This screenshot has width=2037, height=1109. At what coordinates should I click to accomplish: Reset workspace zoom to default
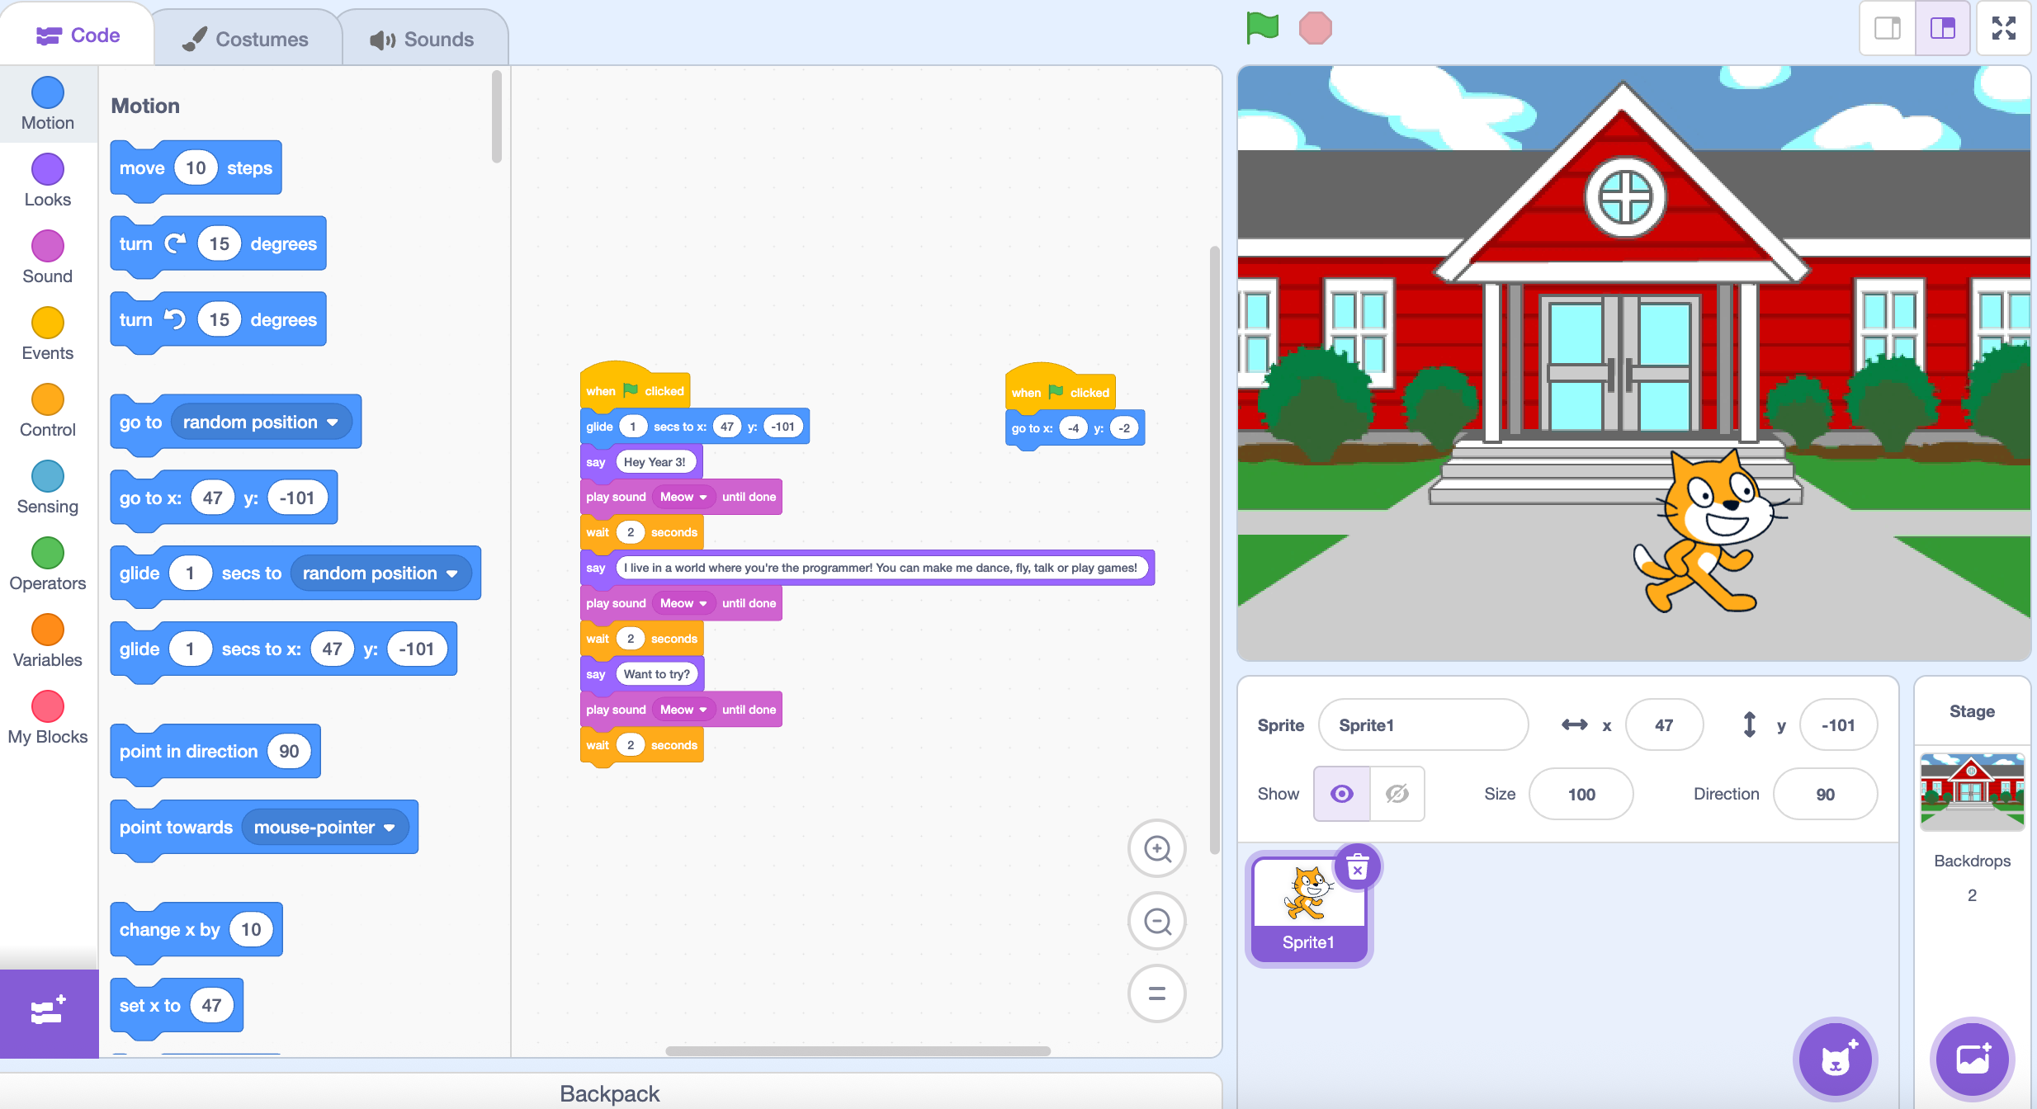1157,993
